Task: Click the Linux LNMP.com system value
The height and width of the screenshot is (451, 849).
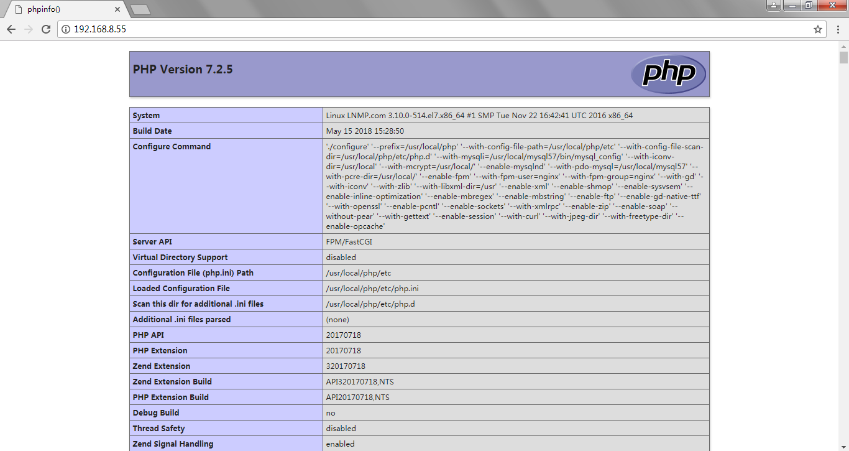Action: pos(479,116)
